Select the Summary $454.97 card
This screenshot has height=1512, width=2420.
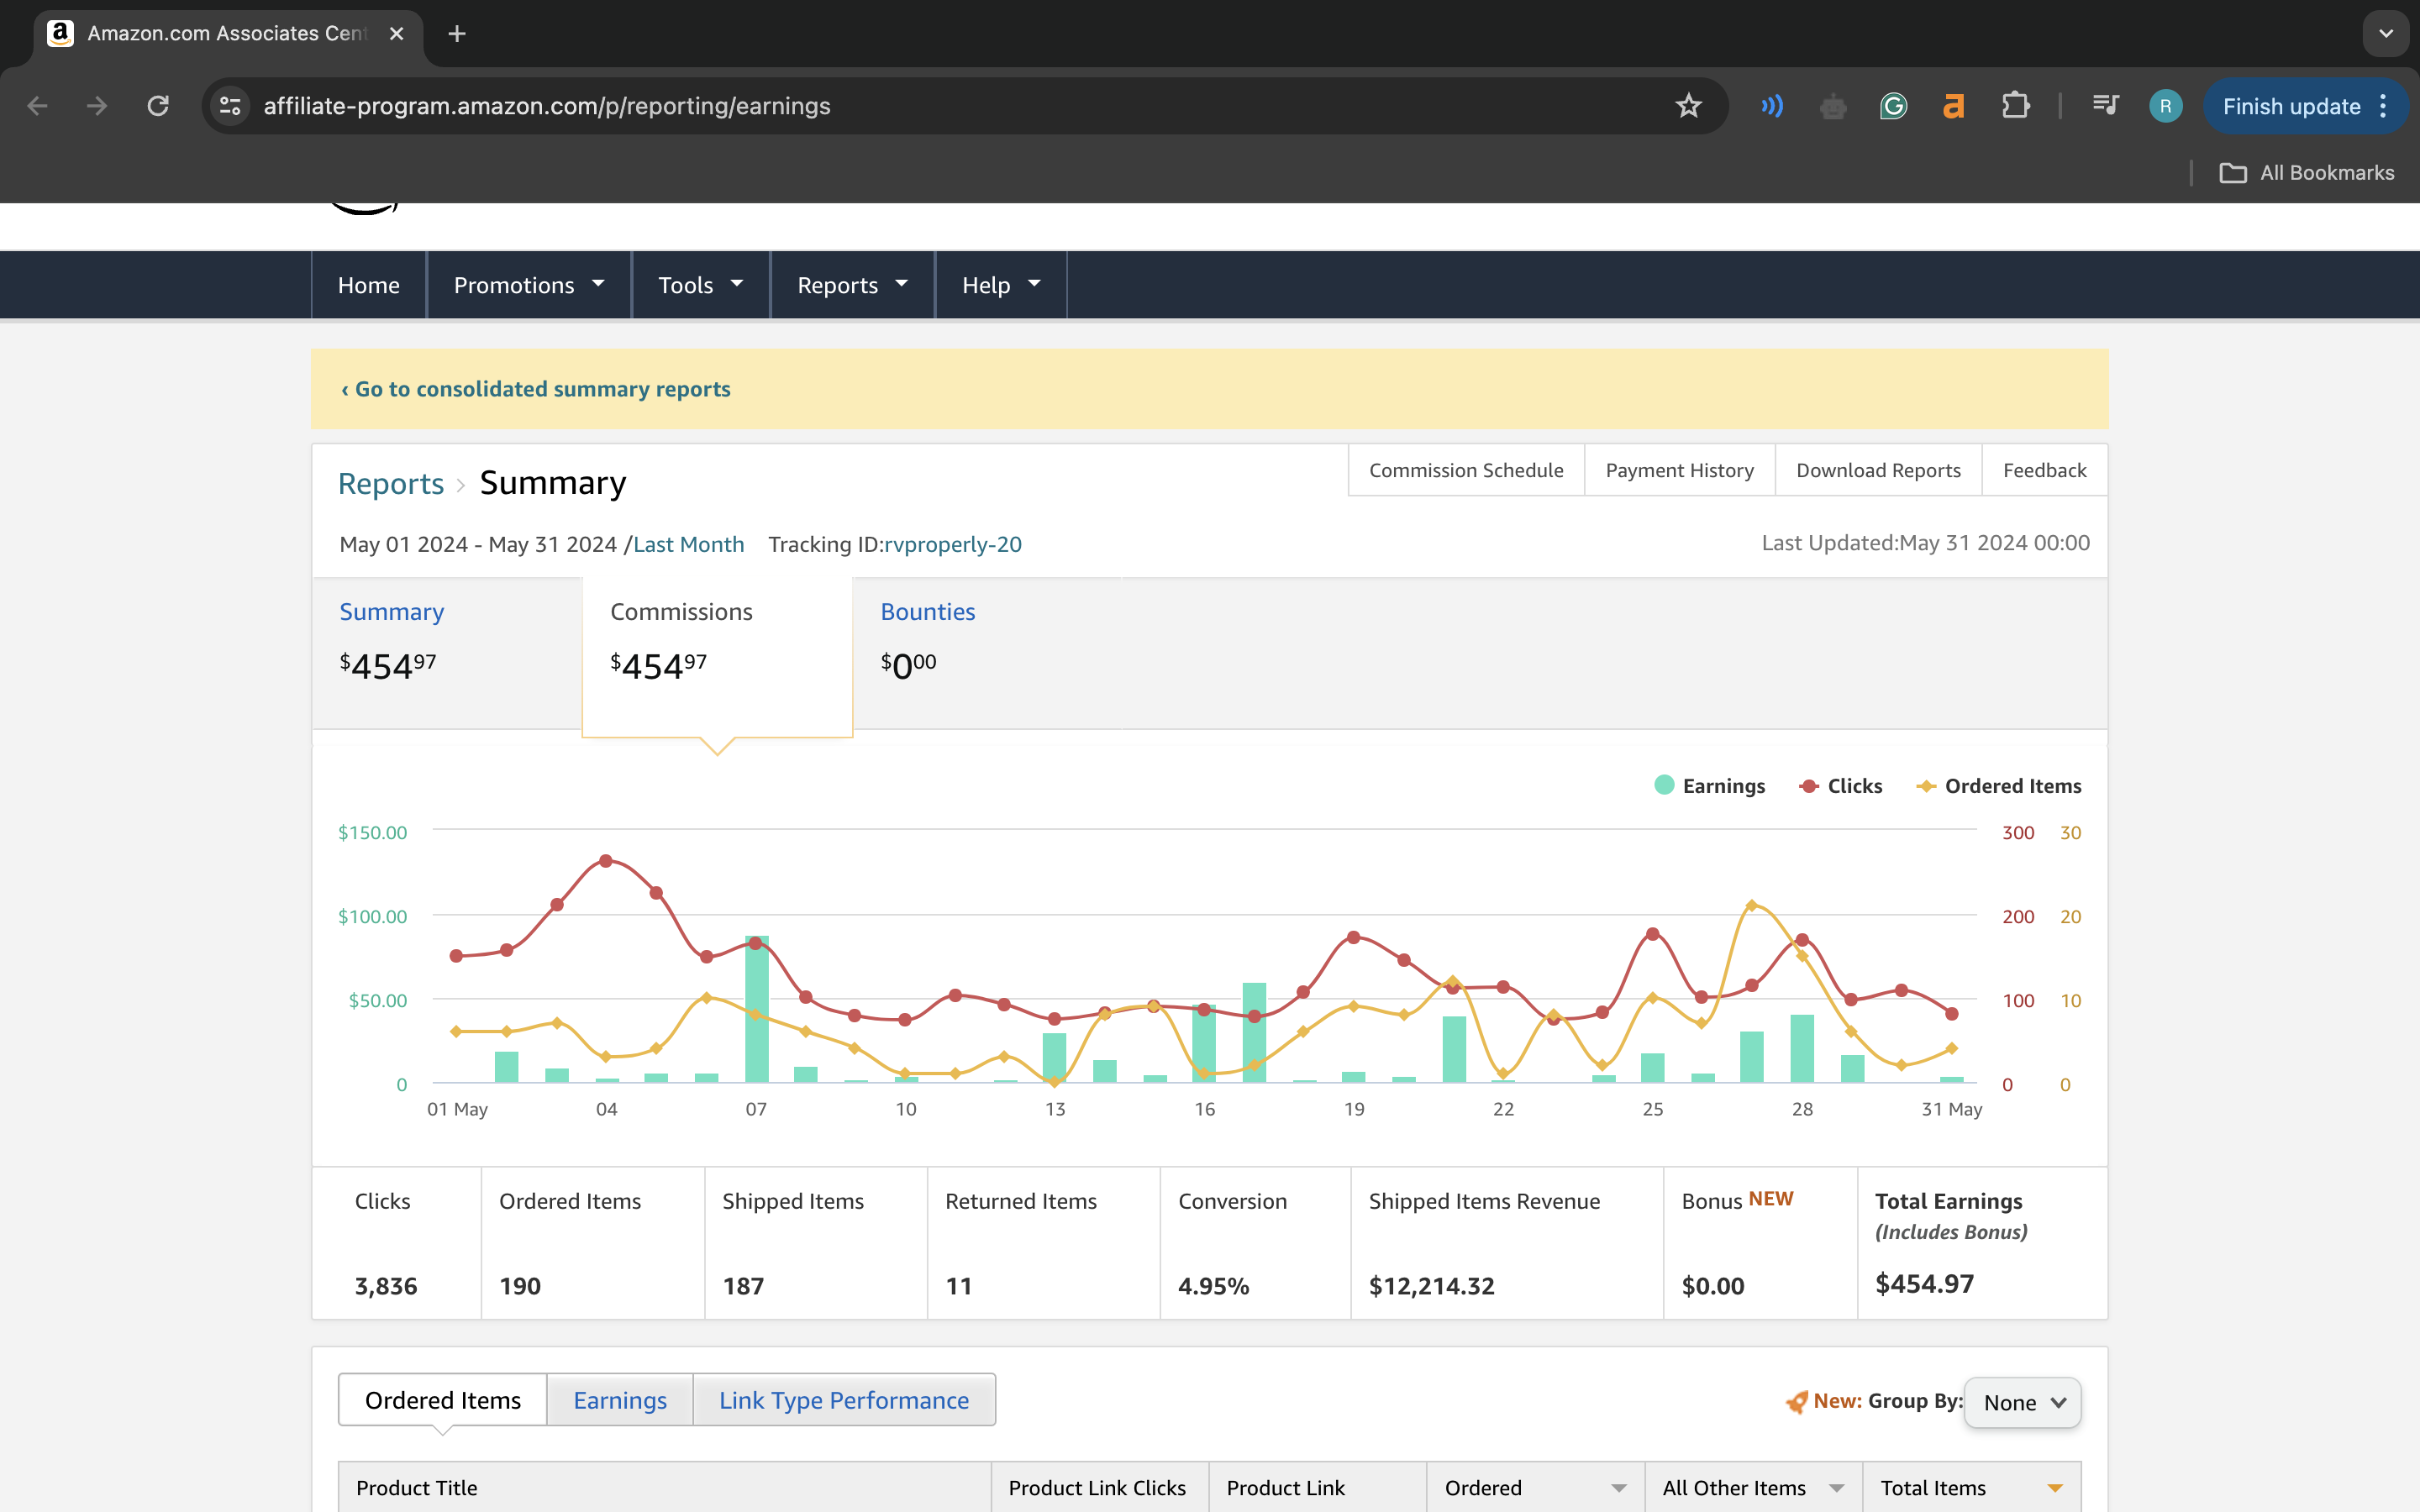(x=447, y=653)
